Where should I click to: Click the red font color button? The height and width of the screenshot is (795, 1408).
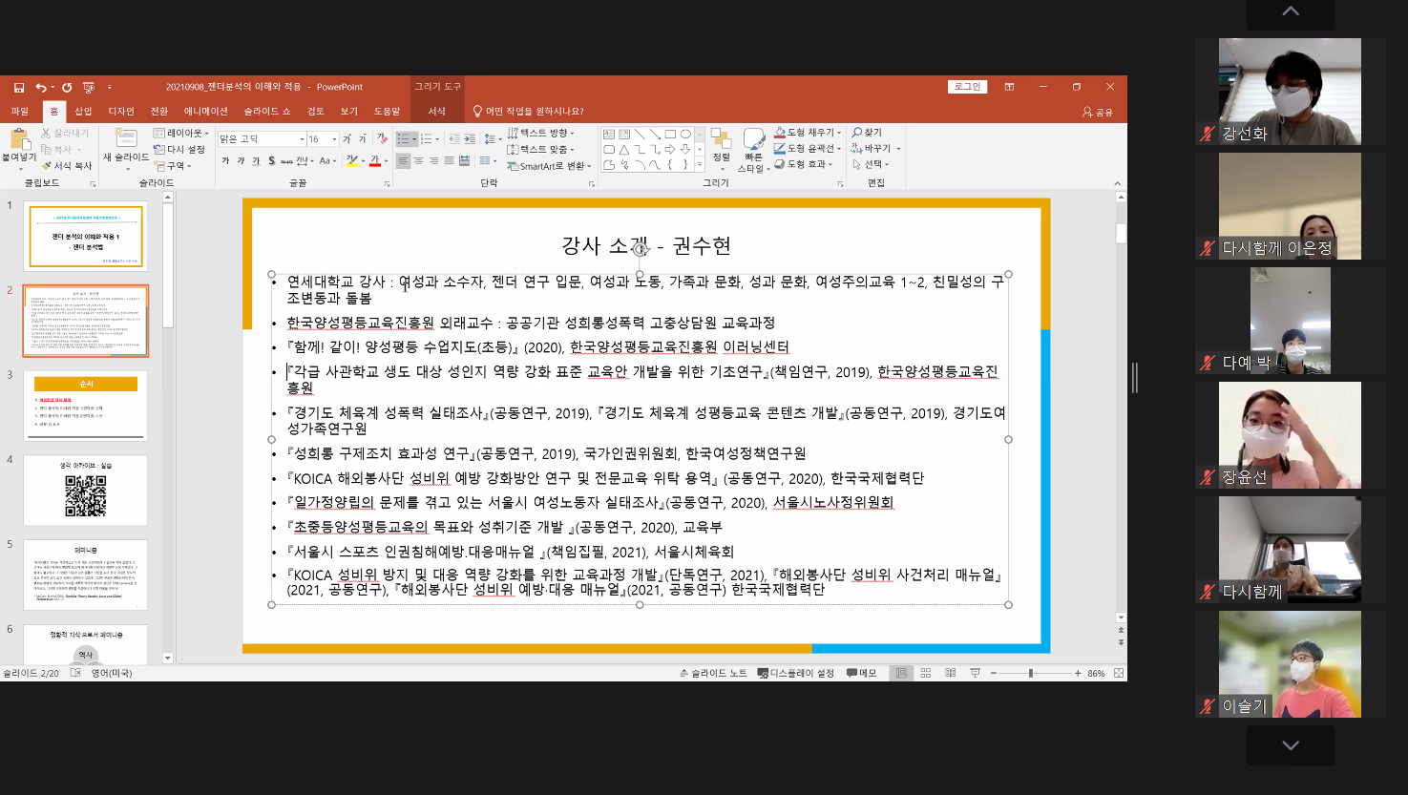[373, 160]
